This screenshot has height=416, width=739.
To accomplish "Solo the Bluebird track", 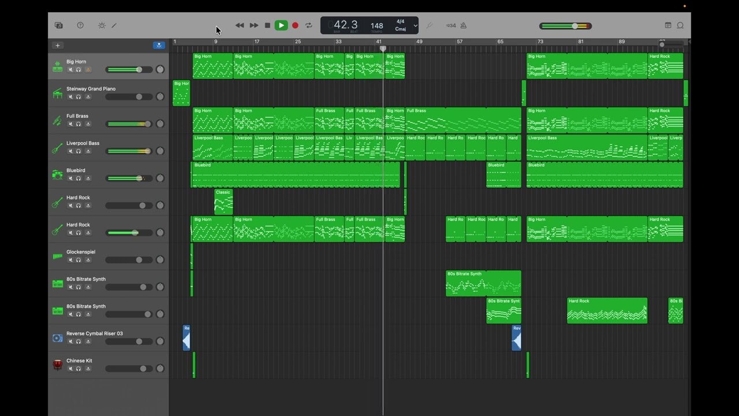I will (x=79, y=178).
